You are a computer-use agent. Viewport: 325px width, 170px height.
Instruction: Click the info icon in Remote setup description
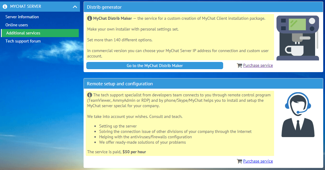click(x=90, y=95)
